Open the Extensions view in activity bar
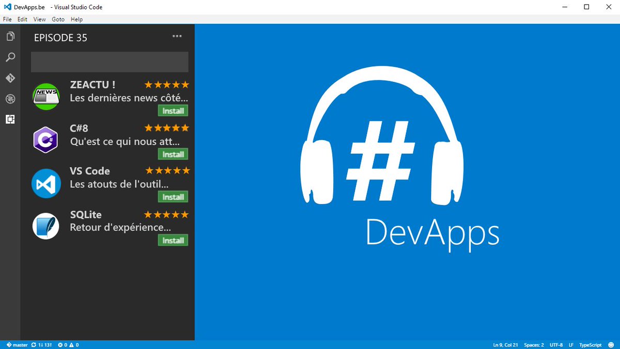The width and height of the screenshot is (620, 349). [x=10, y=119]
